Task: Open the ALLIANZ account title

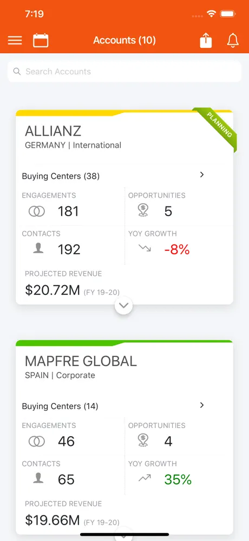Action: click(x=53, y=131)
